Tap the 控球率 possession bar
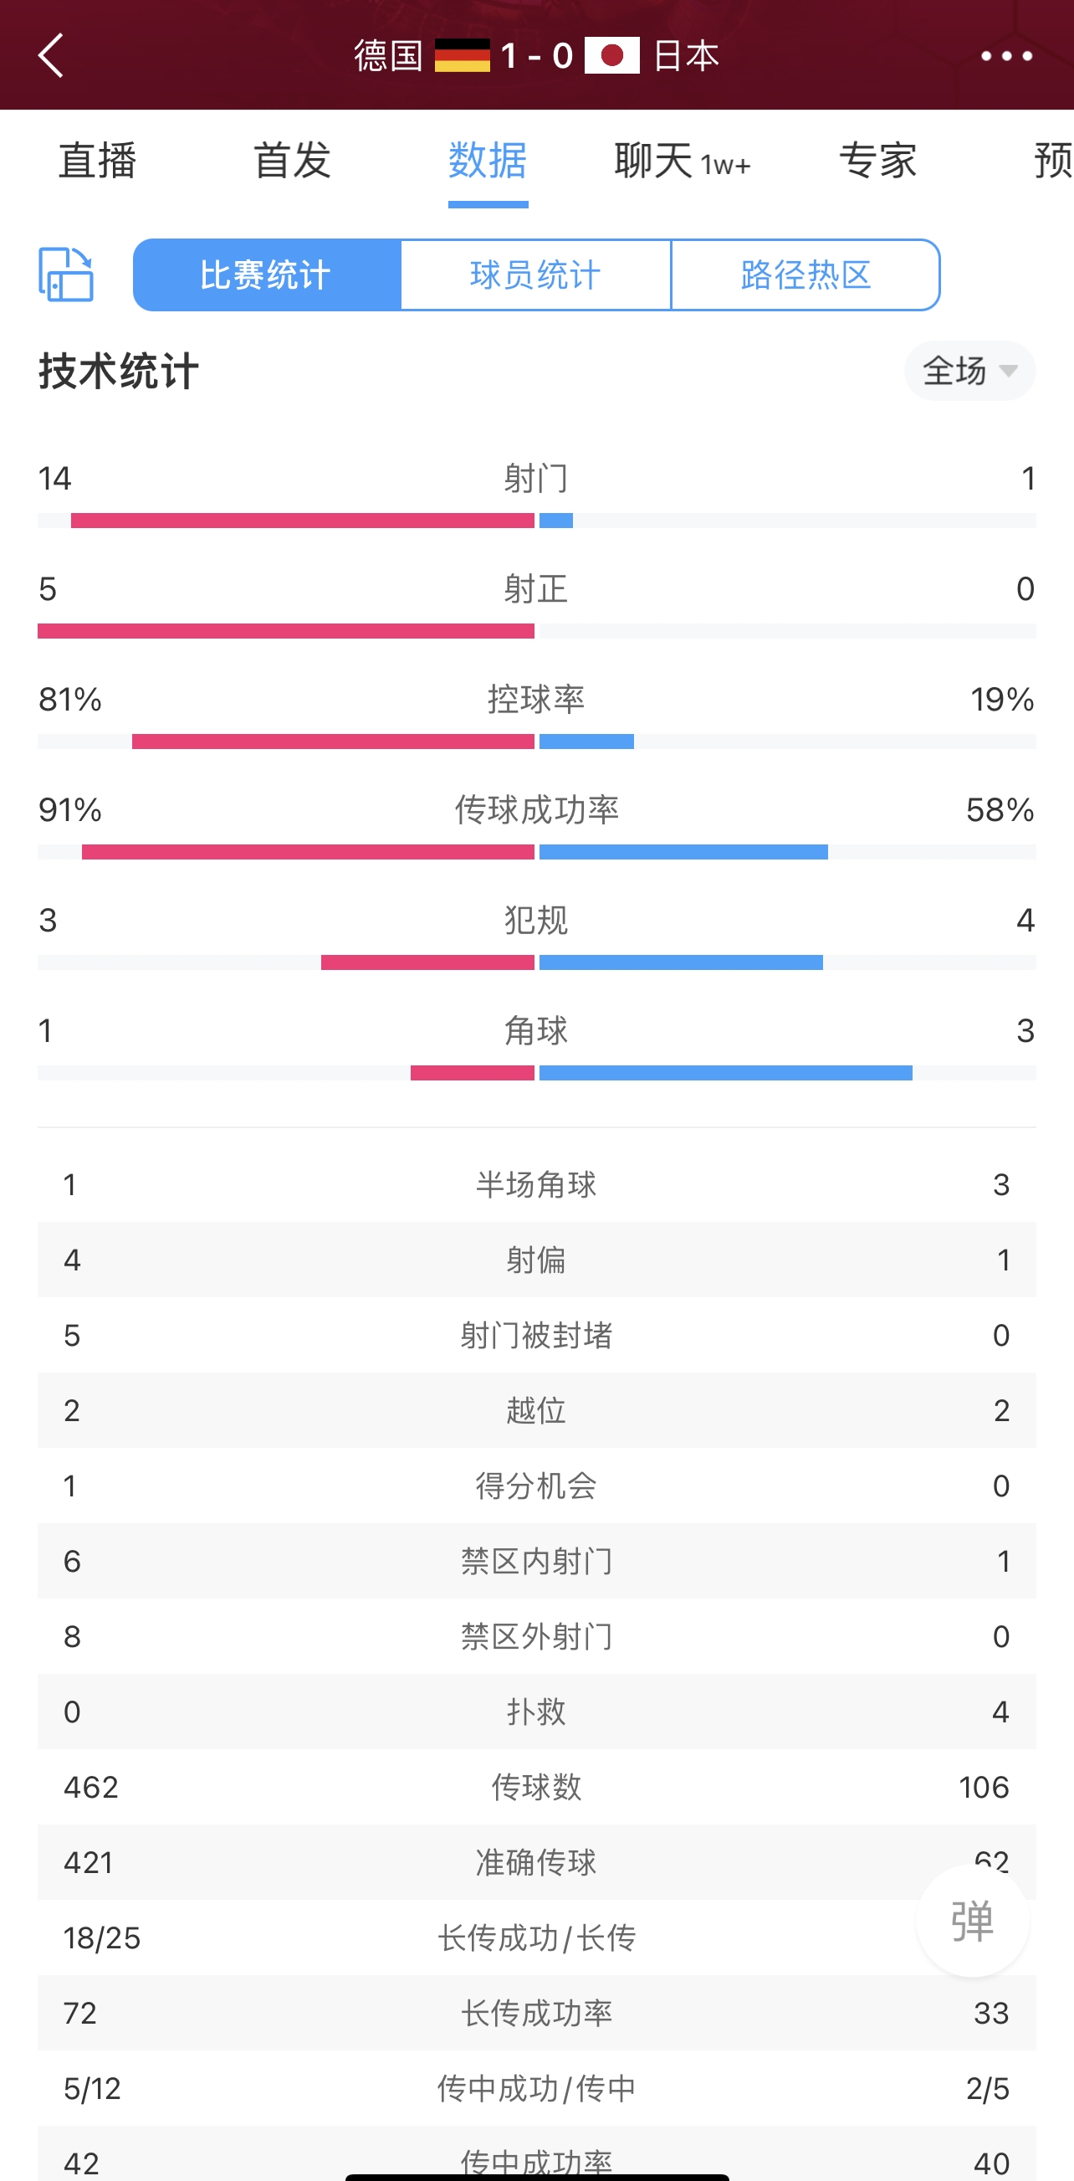Image resolution: width=1074 pixels, height=2181 pixels. (536, 742)
